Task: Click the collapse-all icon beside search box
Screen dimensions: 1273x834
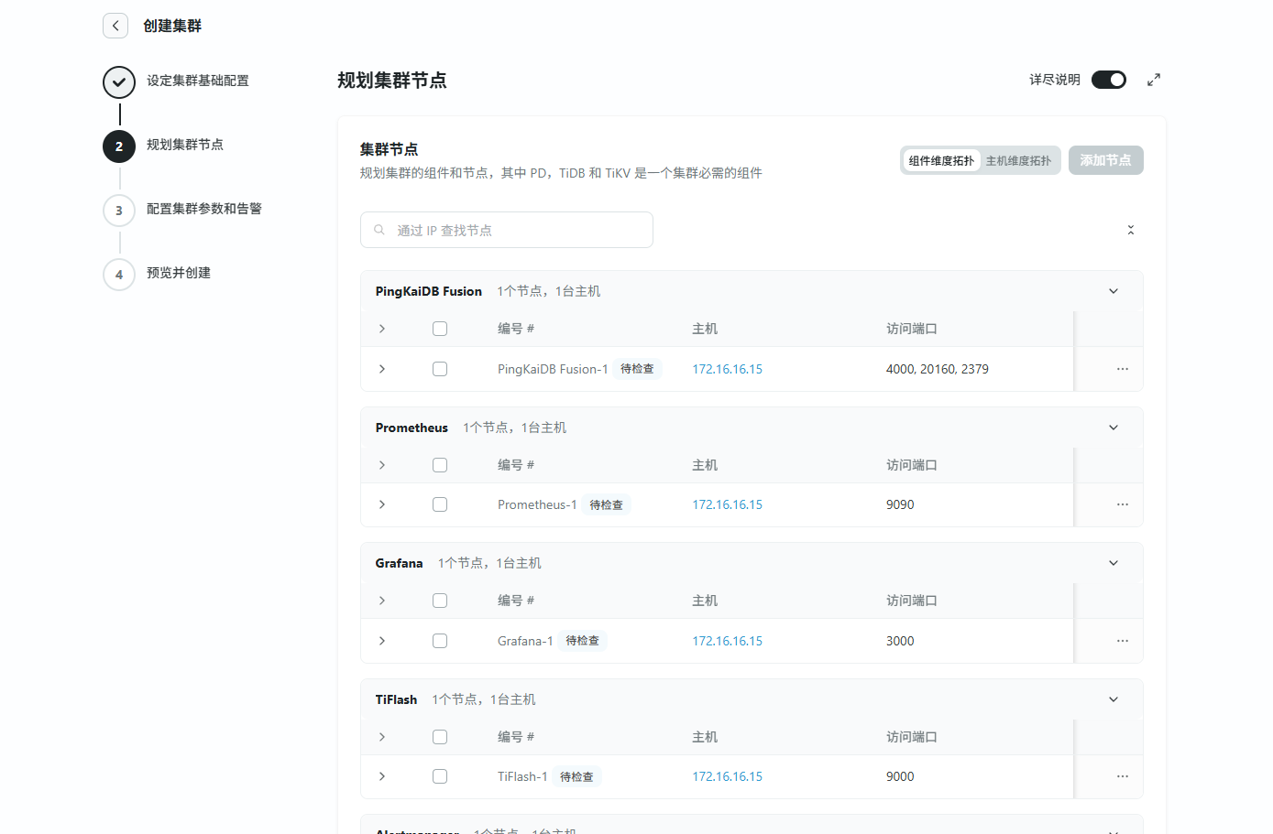Action: (1130, 230)
